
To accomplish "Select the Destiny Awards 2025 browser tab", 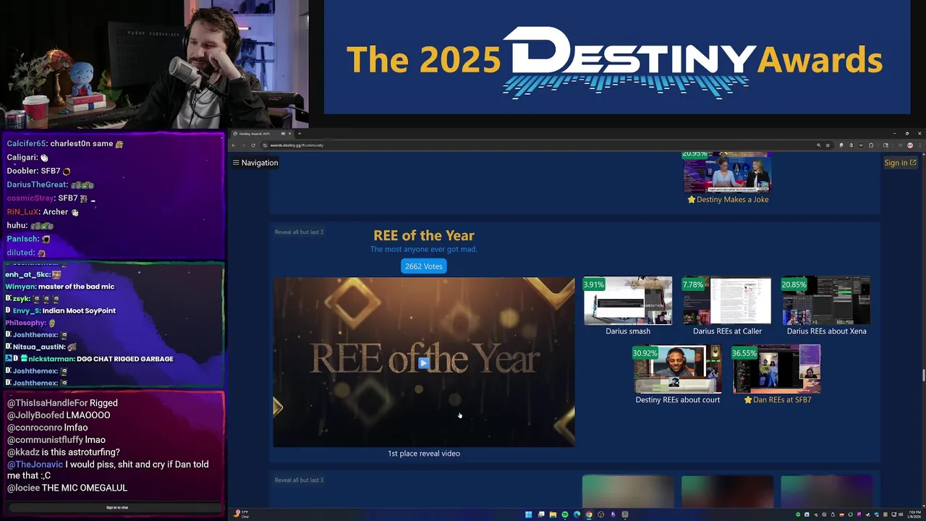I will click(x=262, y=133).
